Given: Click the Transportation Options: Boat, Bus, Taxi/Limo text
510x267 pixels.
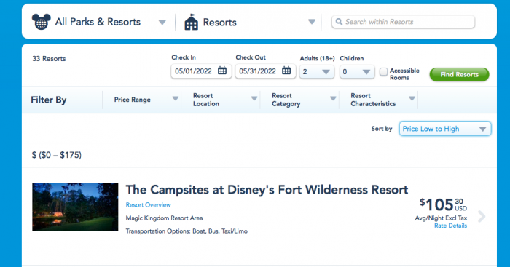Looking at the screenshot, I should point(187,231).
